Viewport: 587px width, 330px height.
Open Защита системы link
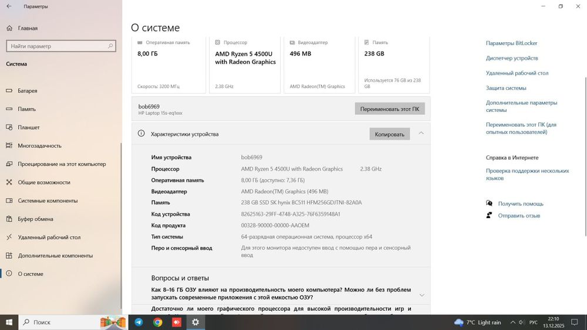[506, 88]
